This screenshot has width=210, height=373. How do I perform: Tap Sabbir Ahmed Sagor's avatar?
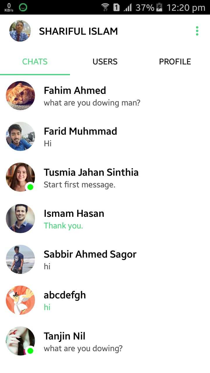(x=20, y=259)
